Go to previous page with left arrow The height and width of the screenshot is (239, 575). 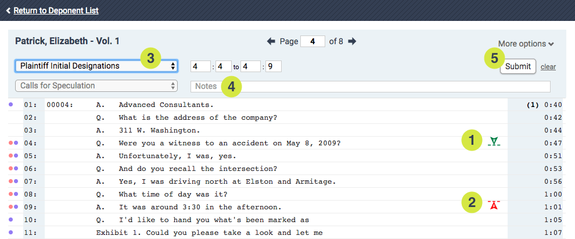[271, 41]
